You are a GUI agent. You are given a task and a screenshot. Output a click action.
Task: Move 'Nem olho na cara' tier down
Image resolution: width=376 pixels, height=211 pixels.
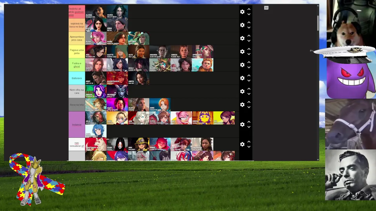click(249, 94)
